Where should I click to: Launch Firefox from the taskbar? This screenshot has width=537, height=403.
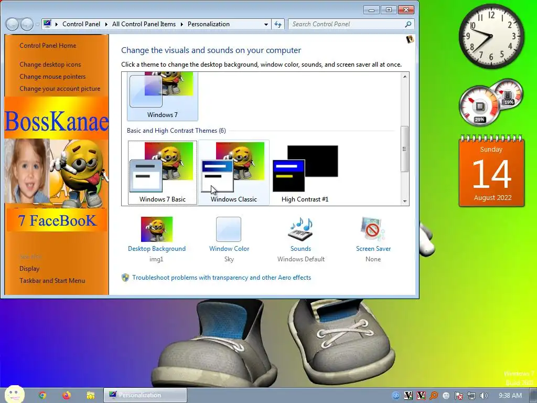(67, 395)
